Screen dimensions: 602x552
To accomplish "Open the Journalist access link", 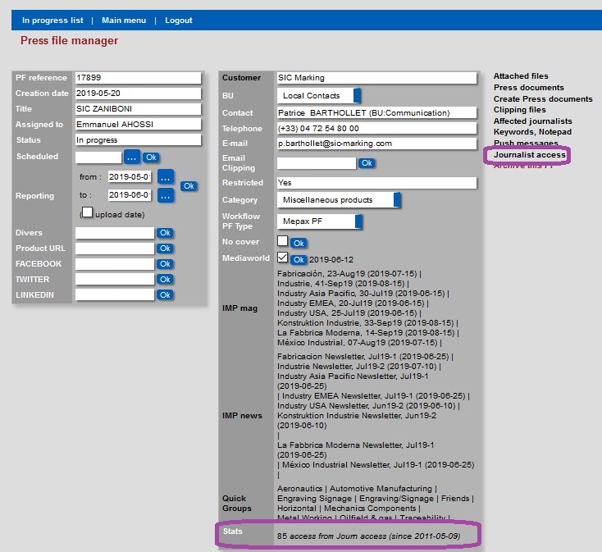I will point(529,154).
